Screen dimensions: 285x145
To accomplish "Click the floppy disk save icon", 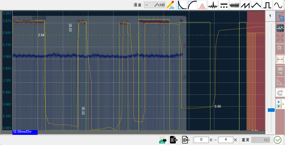I will click(280, 71).
